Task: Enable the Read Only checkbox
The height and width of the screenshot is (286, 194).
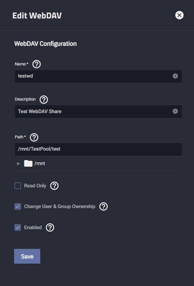Action: [18, 186]
